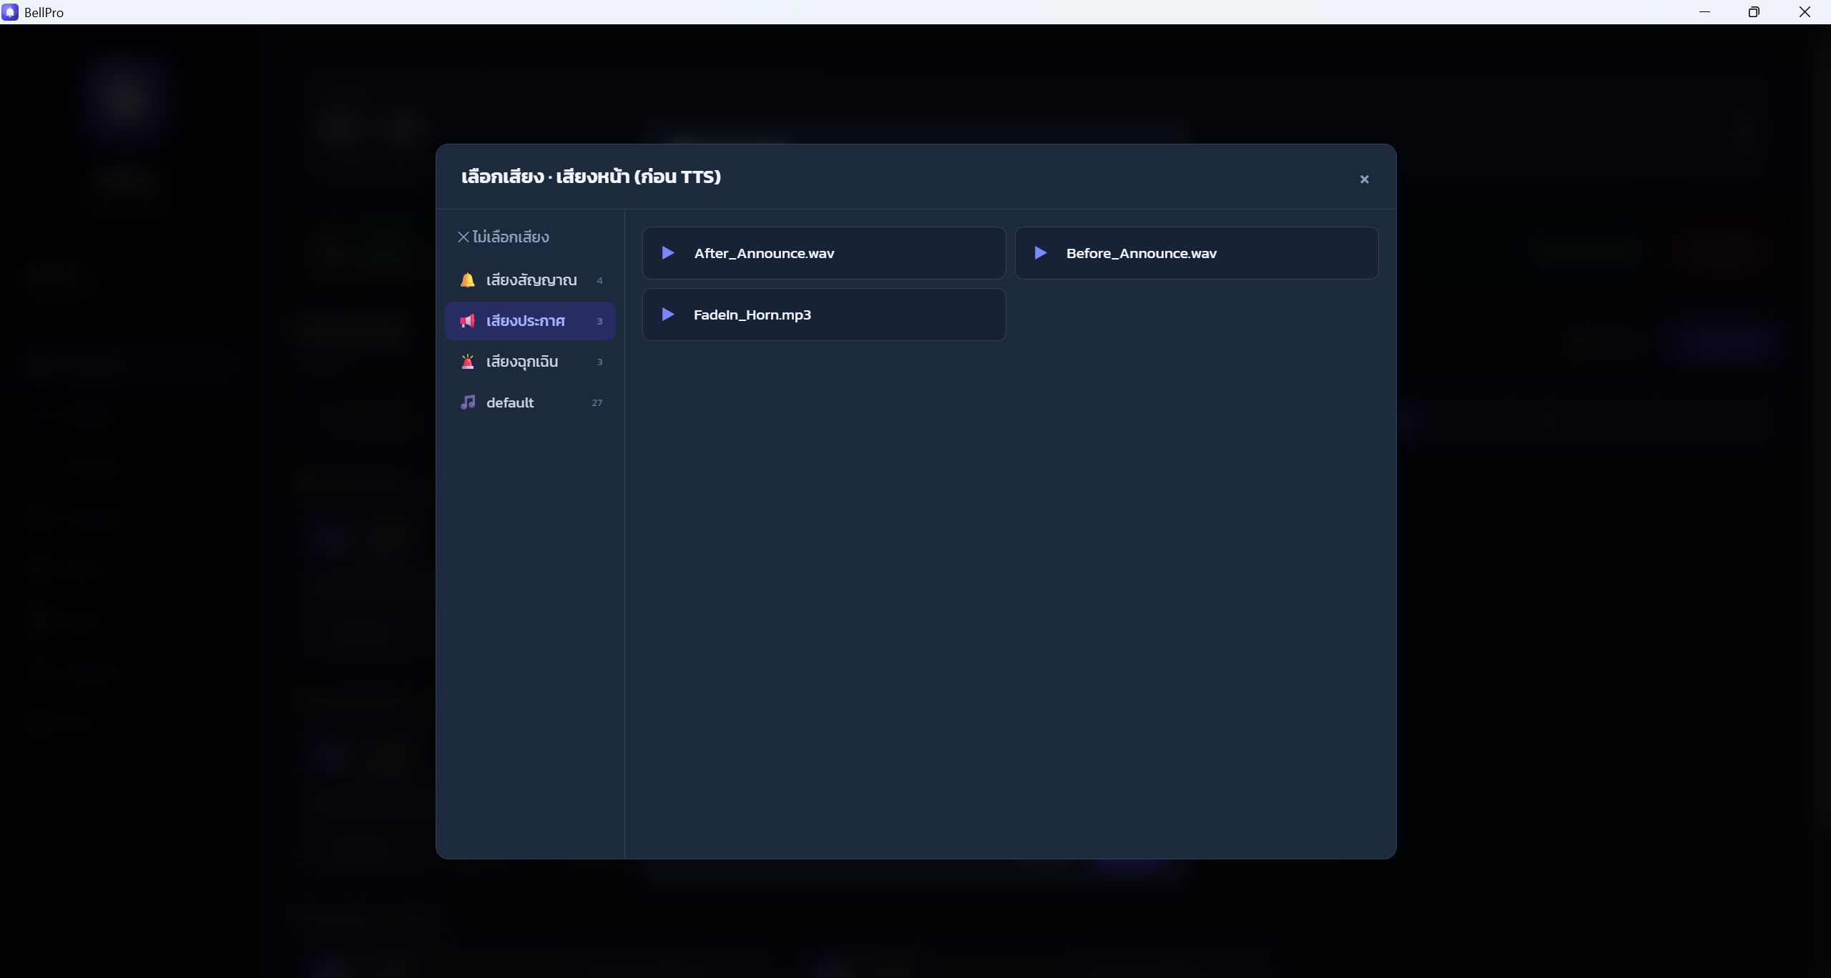Close the sound picker dialog
1831x978 pixels.
click(1364, 179)
